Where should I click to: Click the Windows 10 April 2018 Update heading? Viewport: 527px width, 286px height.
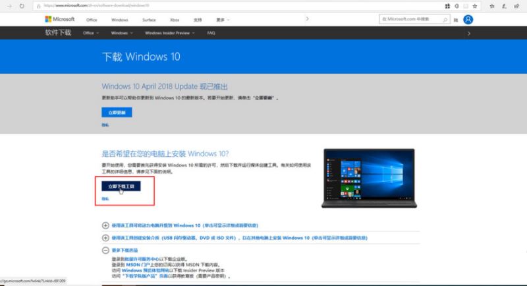pos(165,86)
